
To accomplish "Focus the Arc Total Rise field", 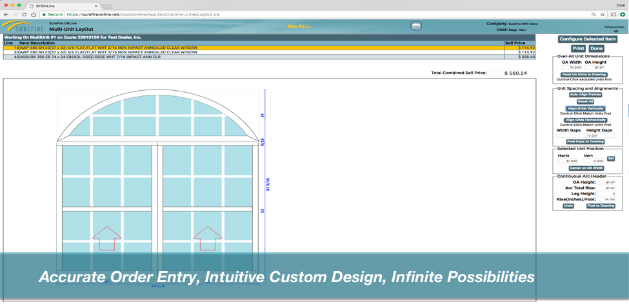I will coord(606,188).
